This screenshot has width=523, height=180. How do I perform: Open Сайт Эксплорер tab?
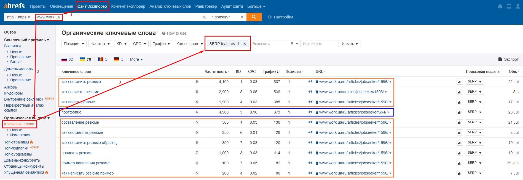pyautogui.click(x=92, y=6)
